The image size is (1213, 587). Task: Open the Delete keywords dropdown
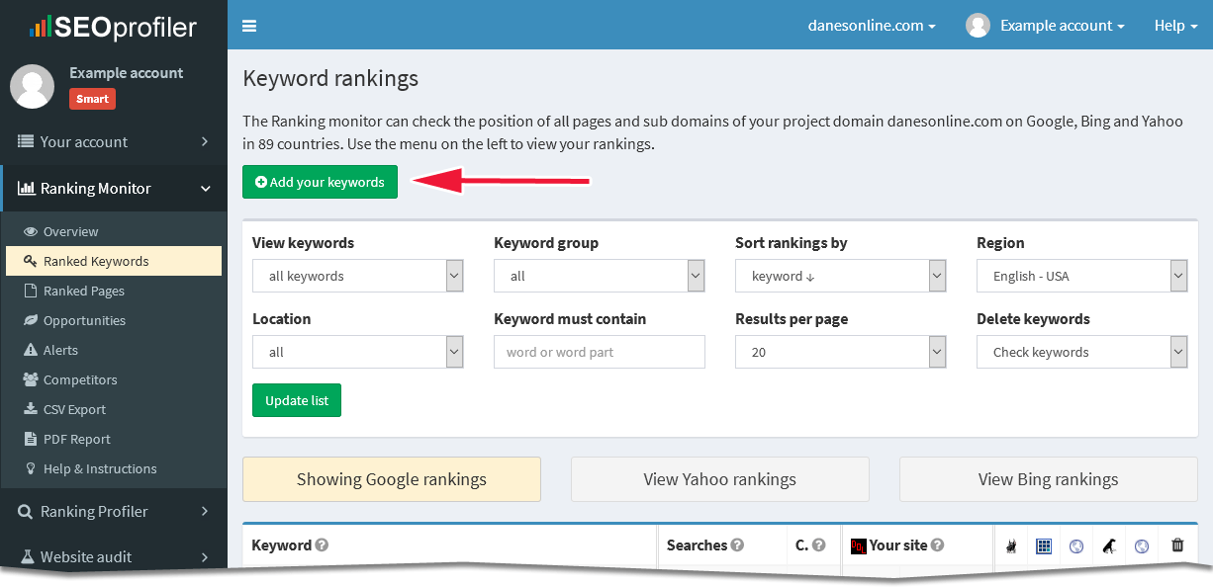1081,352
